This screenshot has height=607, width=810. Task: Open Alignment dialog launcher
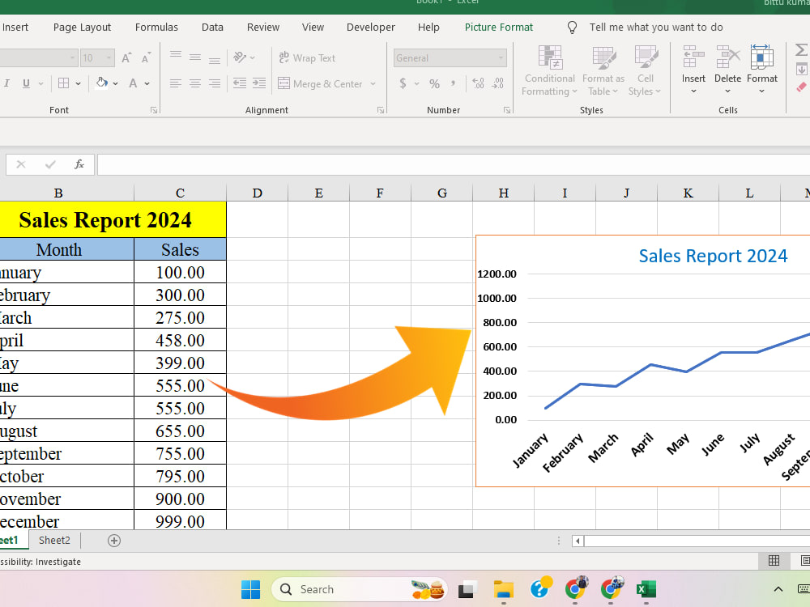[380, 110]
